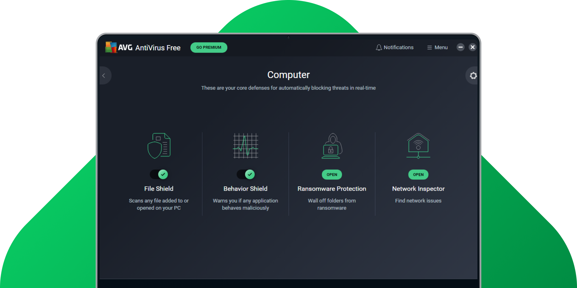Click the Ransomware Protection title label

point(331,189)
